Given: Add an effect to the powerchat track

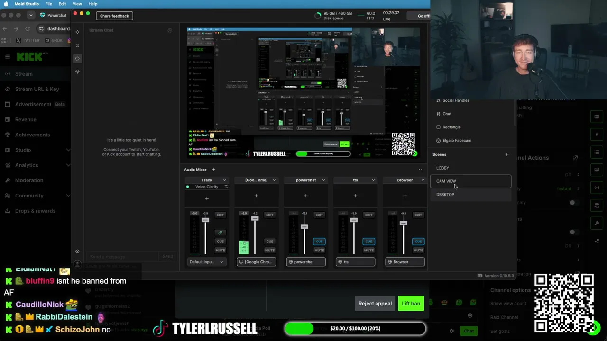Looking at the screenshot, I should click(306, 196).
